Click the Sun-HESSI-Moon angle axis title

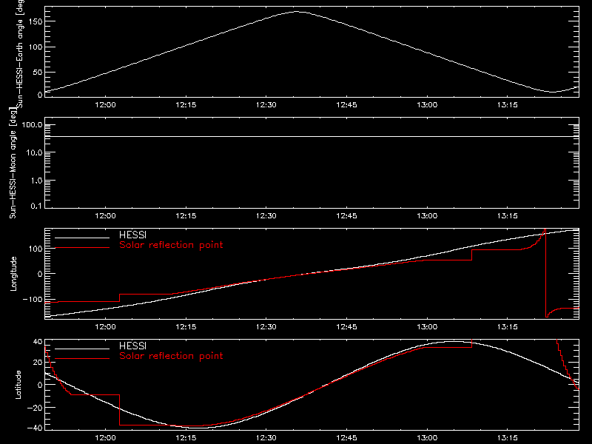click(13, 163)
